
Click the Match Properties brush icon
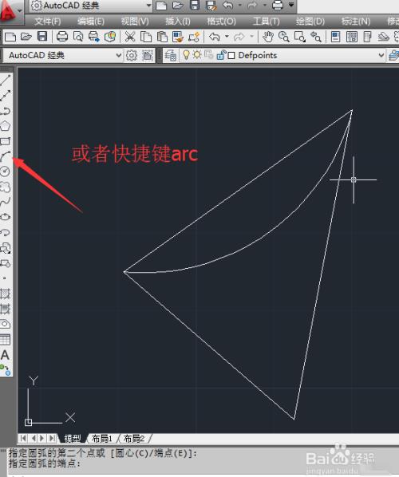click(x=178, y=37)
